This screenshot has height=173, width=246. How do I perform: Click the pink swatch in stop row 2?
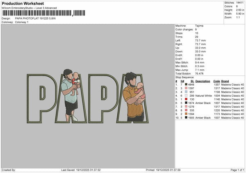pos(186,88)
